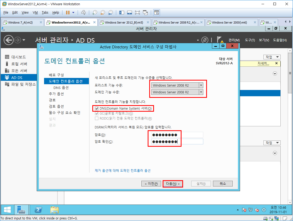Open the 도움말(H) menu
Image resolution: width=293 pixels, height=221 pixels.
pyautogui.click(x=280, y=40)
